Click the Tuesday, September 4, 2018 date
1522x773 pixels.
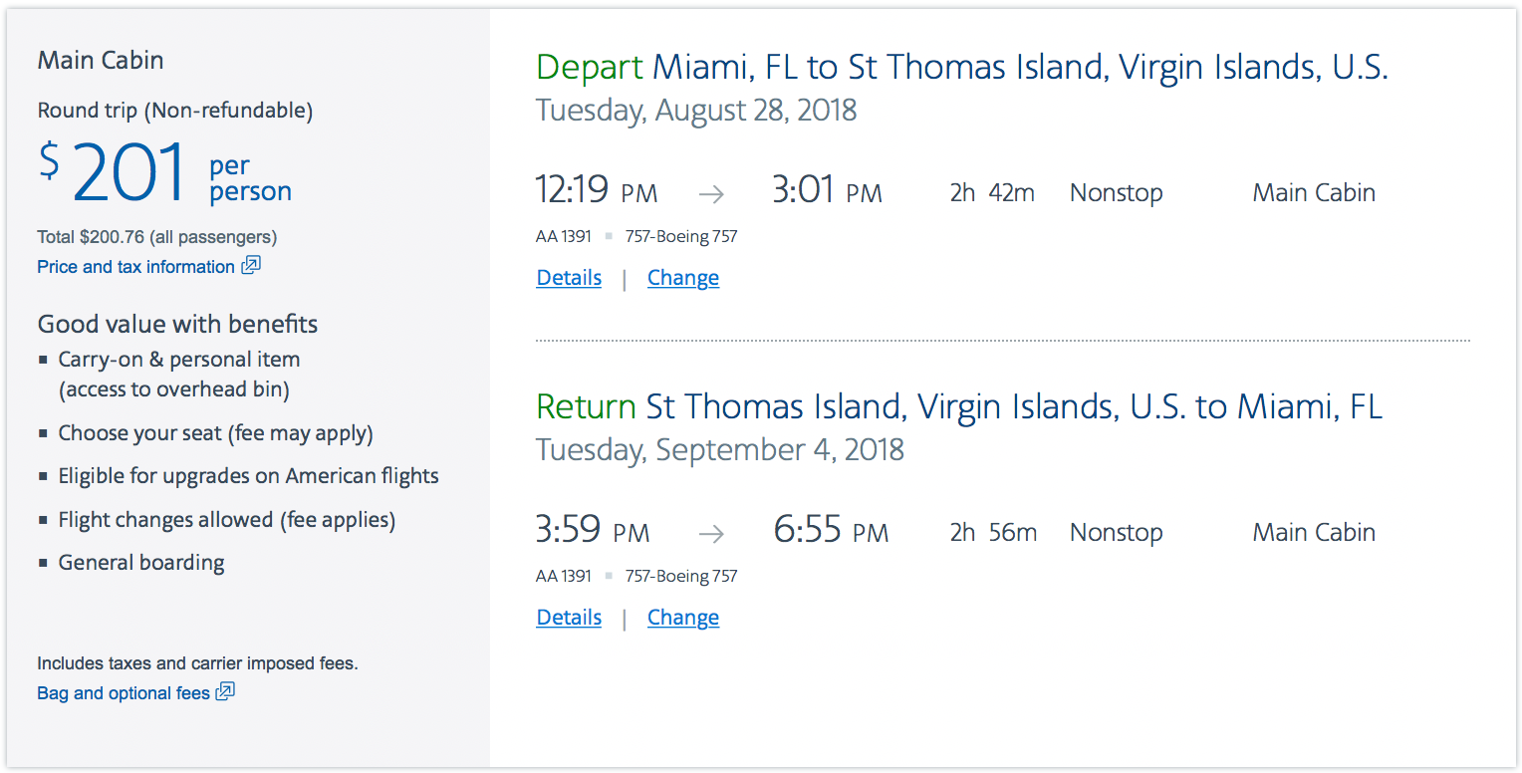pos(720,449)
